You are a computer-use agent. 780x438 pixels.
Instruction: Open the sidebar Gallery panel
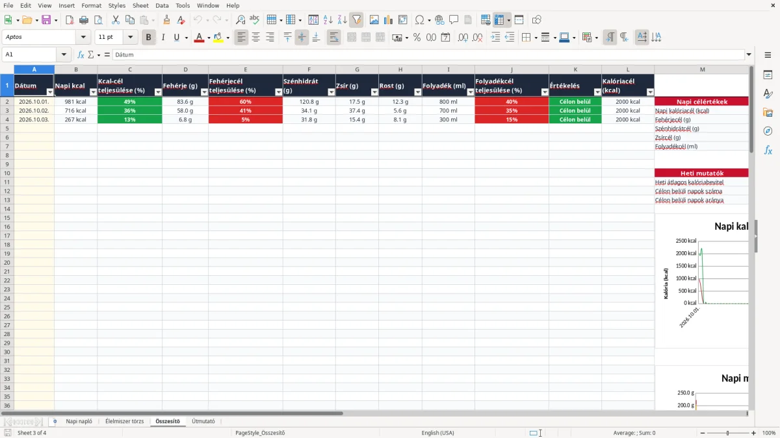[x=768, y=113]
